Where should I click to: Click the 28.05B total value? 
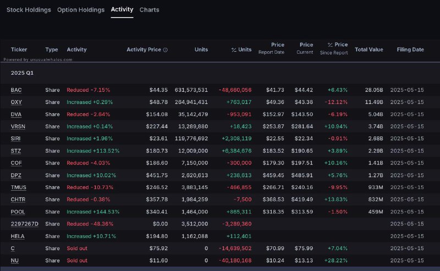tap(374, 90)
